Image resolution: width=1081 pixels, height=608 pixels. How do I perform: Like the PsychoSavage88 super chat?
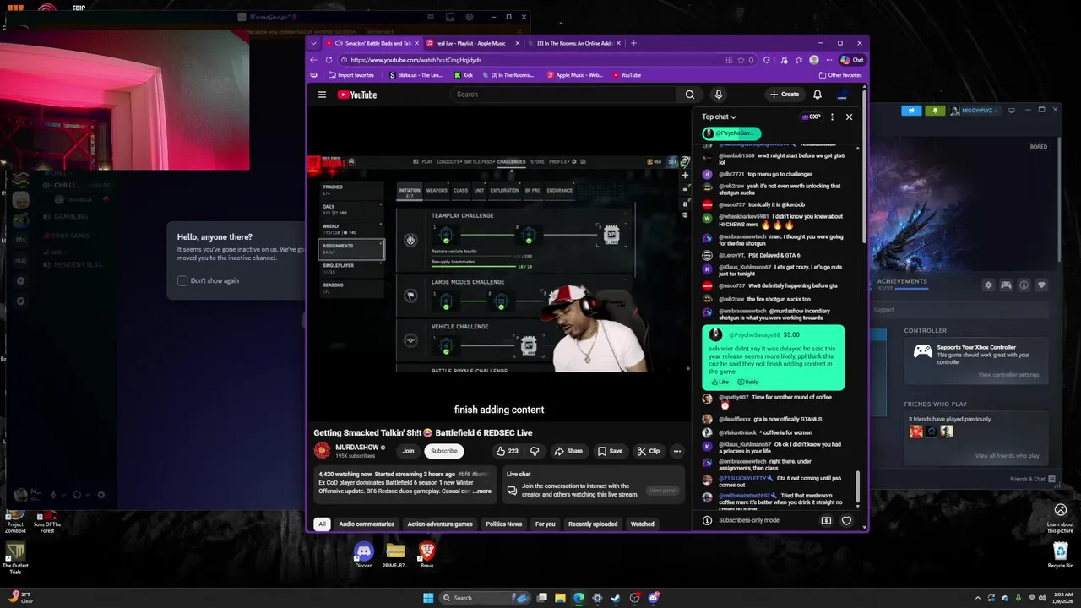tap(720, 382)
